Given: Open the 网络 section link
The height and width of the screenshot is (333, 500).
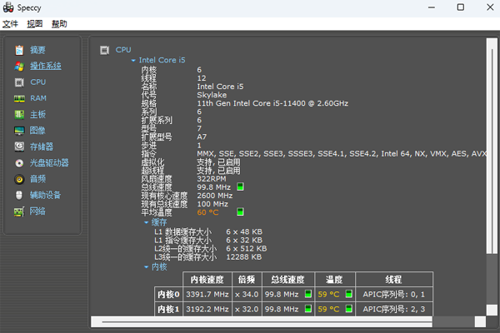Looking at the screenshot, I should pos(37,211).
